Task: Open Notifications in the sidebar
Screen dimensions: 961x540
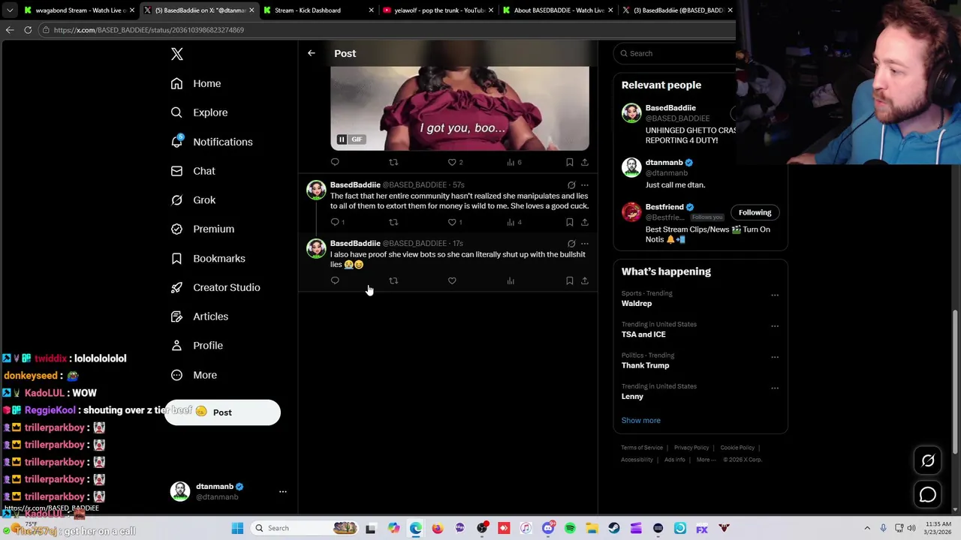Action: click(212, 142)
